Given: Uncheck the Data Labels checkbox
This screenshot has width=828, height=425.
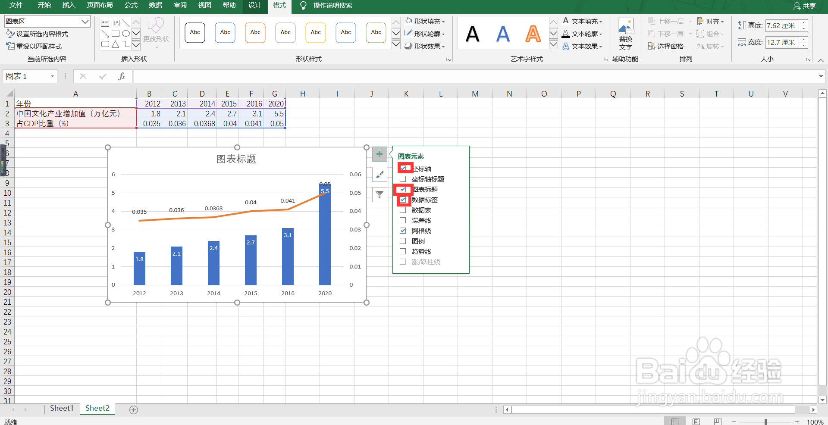Looking at the screenshot, I should [x=403, y=200].
